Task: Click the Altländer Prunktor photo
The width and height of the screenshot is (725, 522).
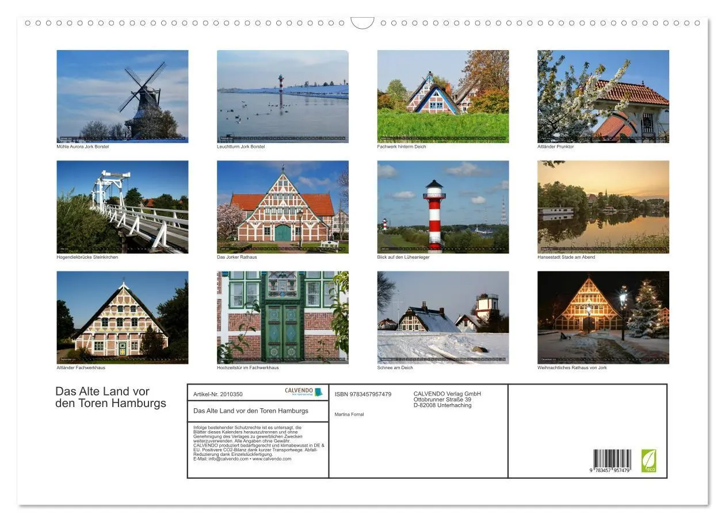Action: pyautogui.click(x=604, y=96)
